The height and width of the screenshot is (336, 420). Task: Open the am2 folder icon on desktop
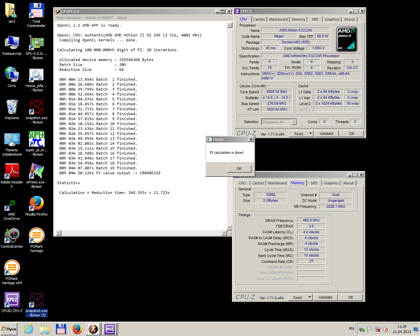pos(12,13)
